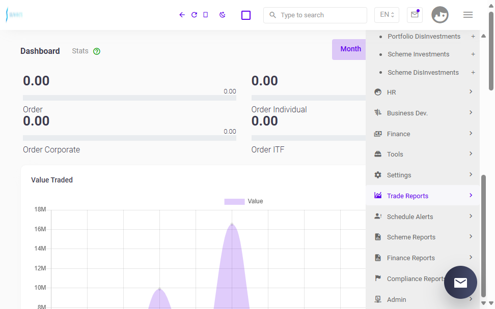This screenshot has width=495, height=309.
Task: Open Scheme Investments menu item
Action: pyautogui.click(x=418, y=54)
